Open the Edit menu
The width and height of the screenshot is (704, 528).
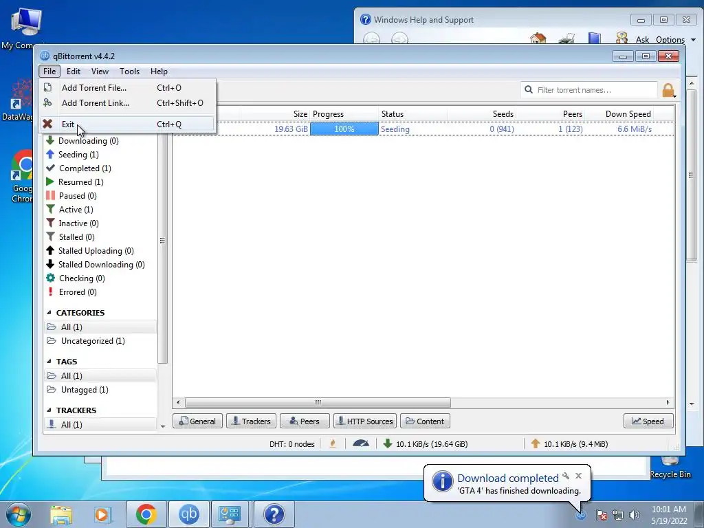73,71
